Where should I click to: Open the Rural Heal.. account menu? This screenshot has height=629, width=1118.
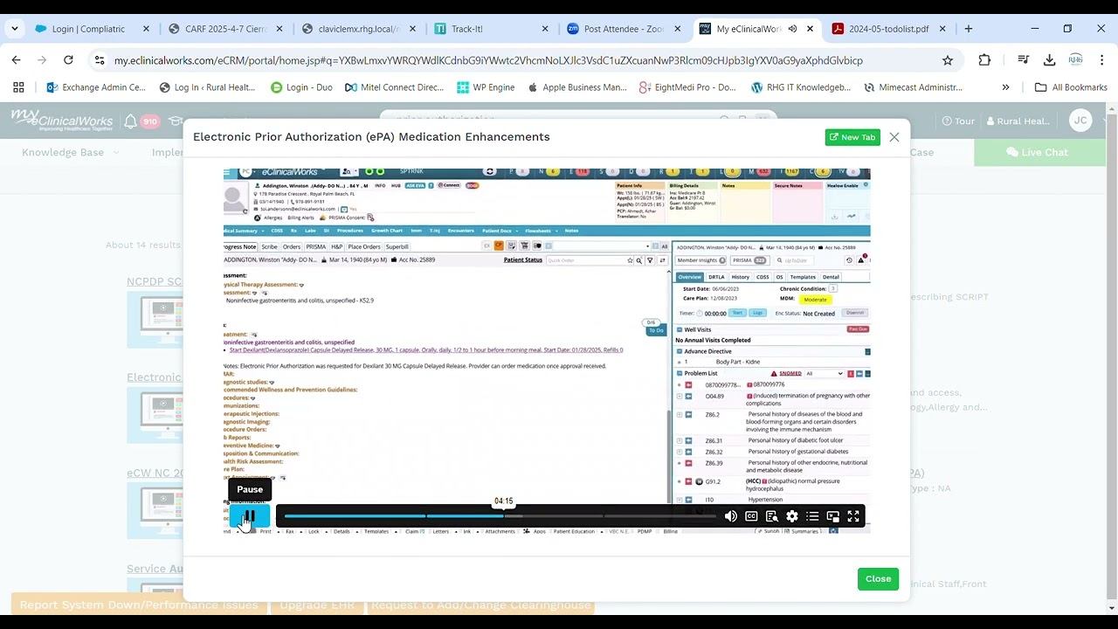(x=1017, y=121)
